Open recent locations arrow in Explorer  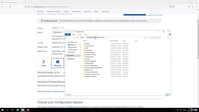pos(72,37)
